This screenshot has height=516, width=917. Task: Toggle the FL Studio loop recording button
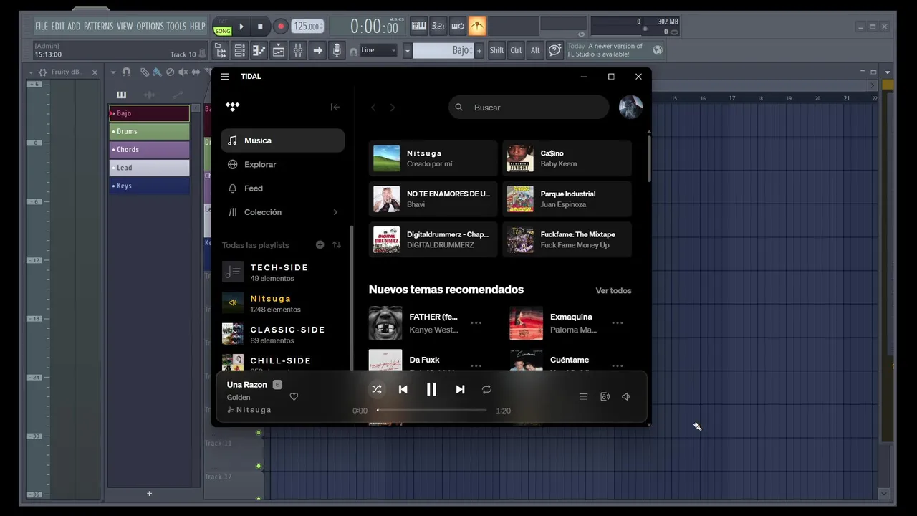(x=457, y=26)
